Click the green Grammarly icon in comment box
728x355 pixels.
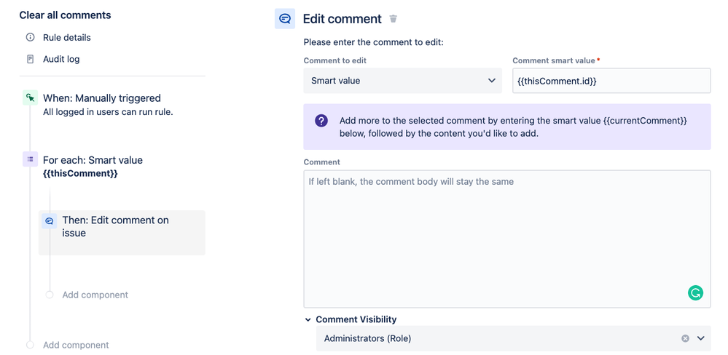[695, 293]
